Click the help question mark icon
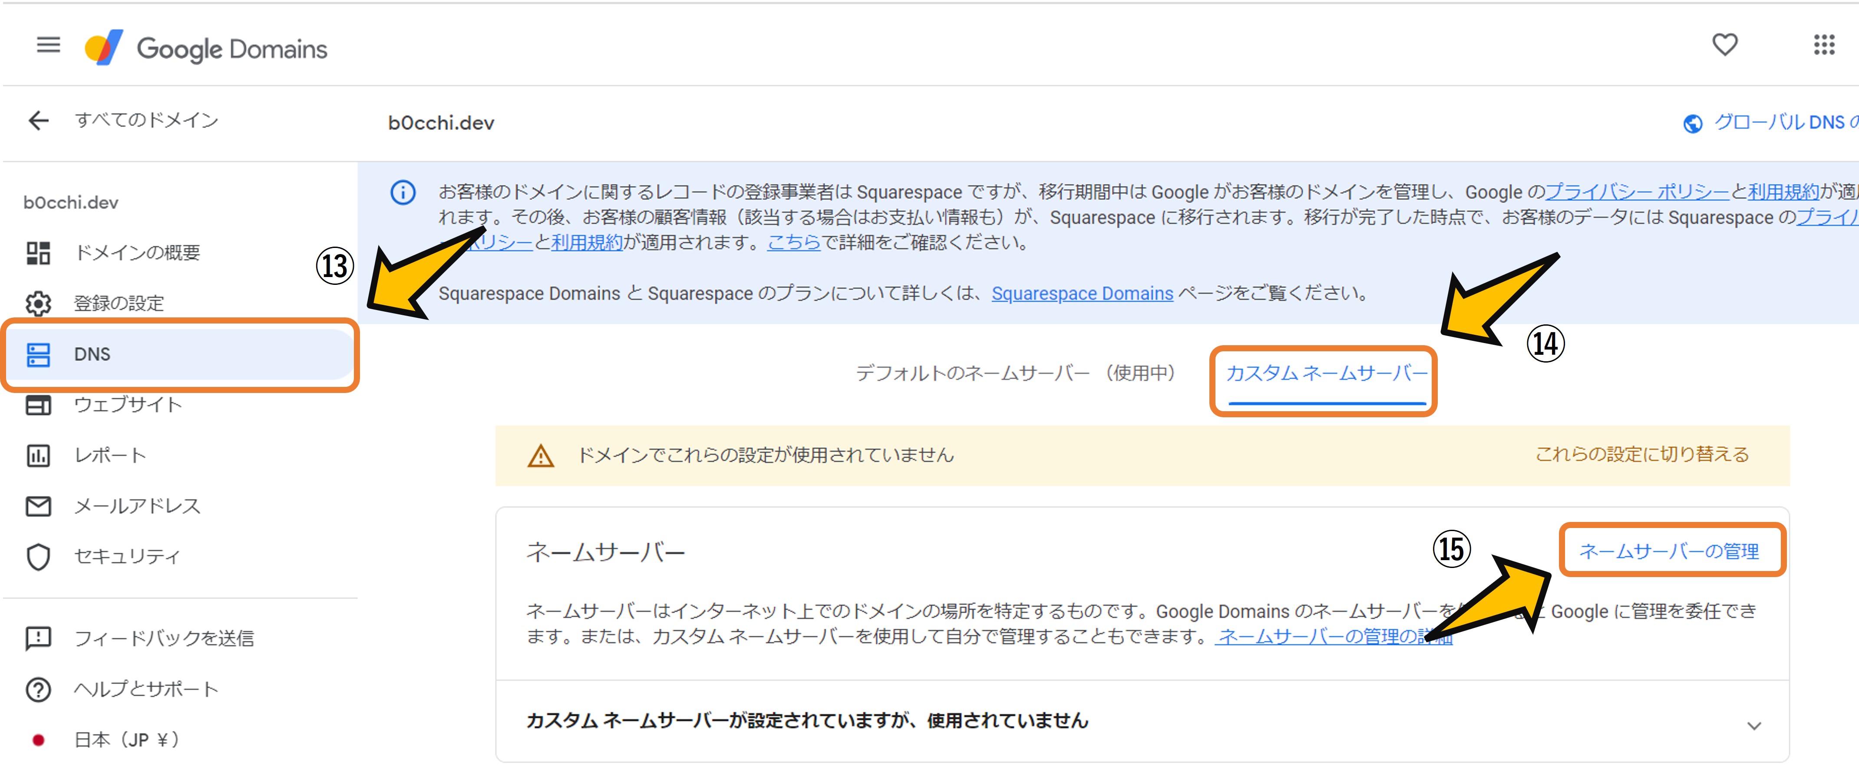 [38, 690]
